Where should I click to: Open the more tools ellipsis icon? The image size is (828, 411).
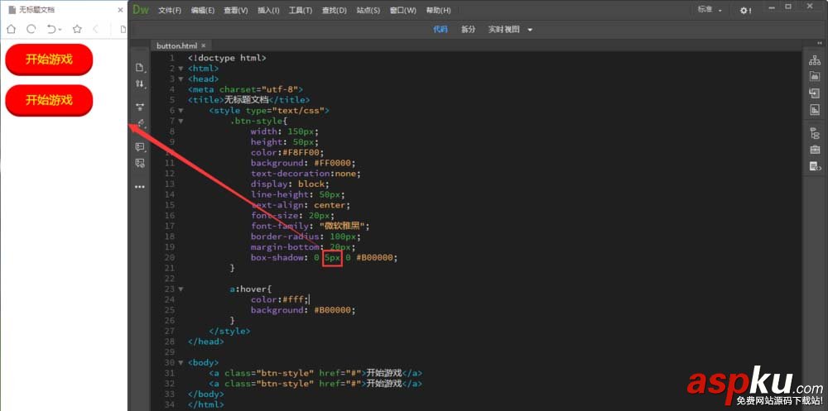tap(139, 187)
